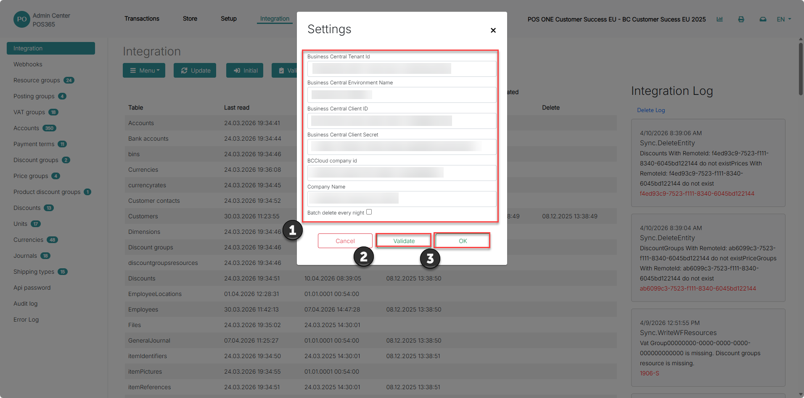804x398 pixels.
Task: Open Transactions menu
Action: click(x=142, y=18)
